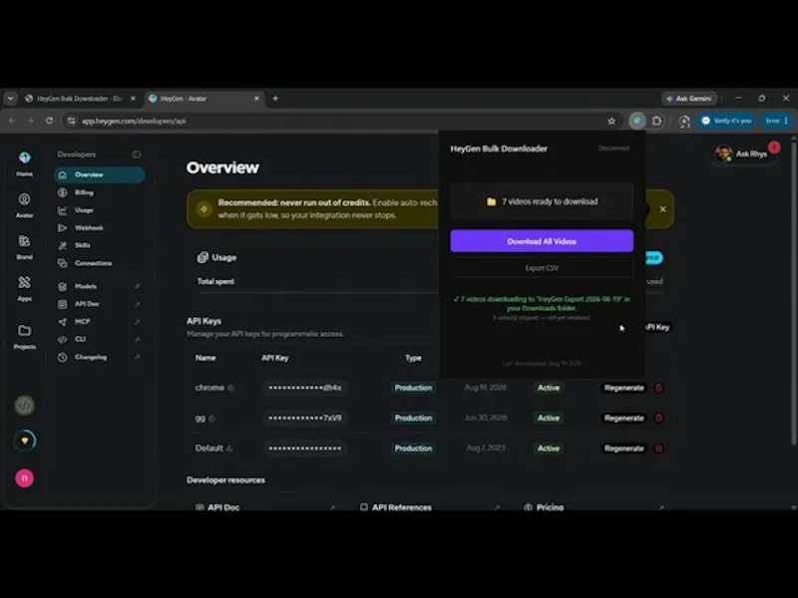
Task: Open API Doc developer resource card
Action: [x=265, y=506]
